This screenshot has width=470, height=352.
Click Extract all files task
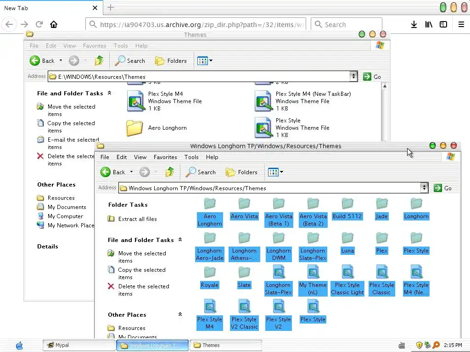point(132,219)
